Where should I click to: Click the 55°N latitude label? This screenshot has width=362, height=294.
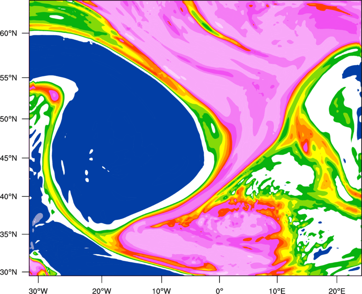(9, 78)
